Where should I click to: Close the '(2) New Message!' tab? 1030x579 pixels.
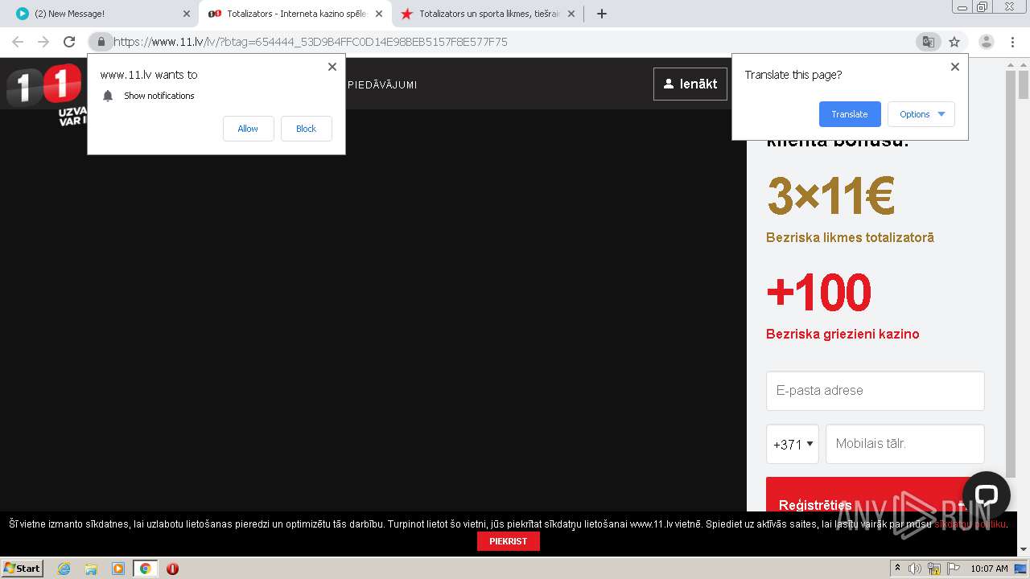(x=187, y=14)
